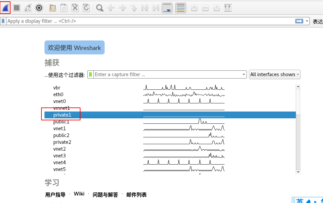The image size is (323, 203).
Task: Click the resize columns icon
Action: pyautogui.click(x=228, y=8)
